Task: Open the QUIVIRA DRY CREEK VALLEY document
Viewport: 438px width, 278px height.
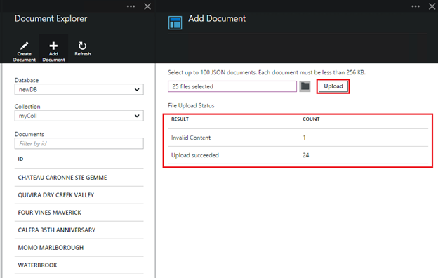Action: [79, 195]
